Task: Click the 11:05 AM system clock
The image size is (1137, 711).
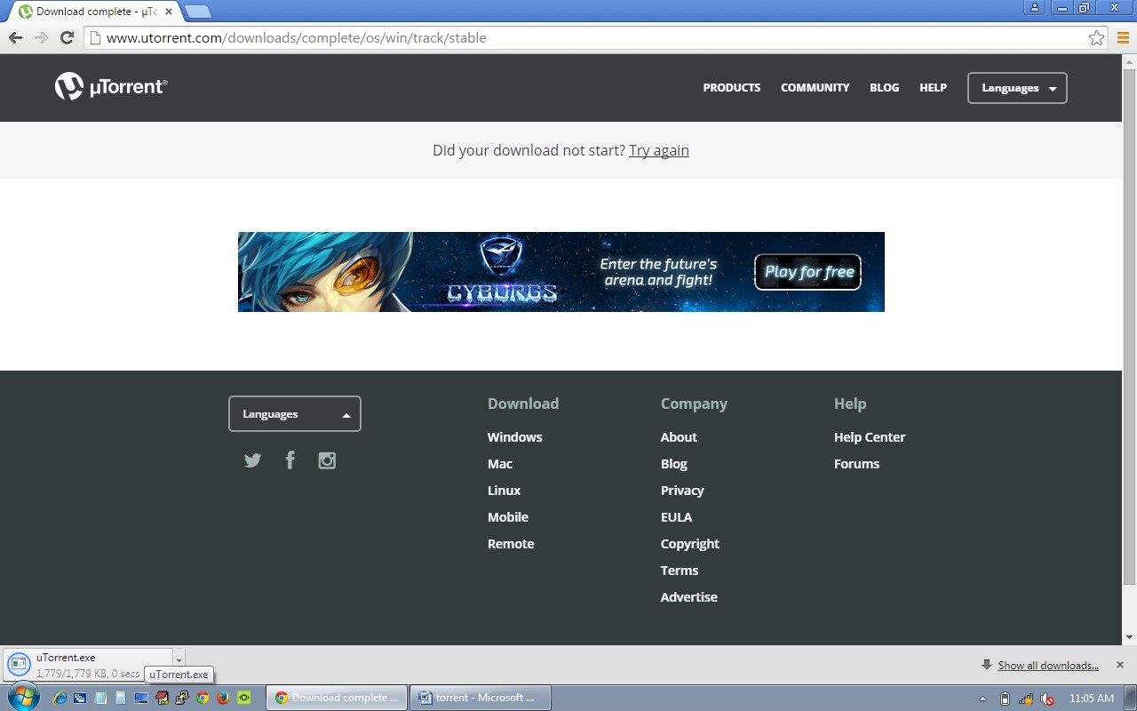Action: 1091,699
